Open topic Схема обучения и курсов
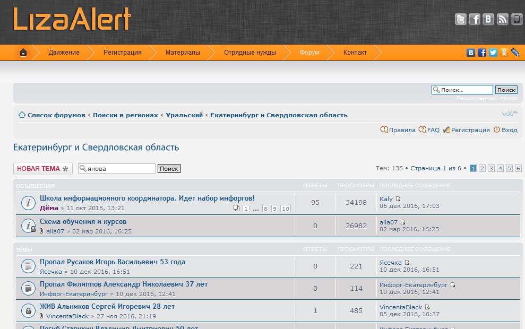This screenshot has width=525, height=329. click(x=83, y=222)
